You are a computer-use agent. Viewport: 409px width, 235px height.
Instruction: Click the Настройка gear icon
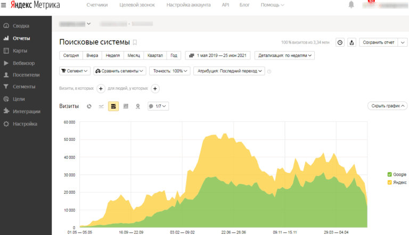pos(6,124)
